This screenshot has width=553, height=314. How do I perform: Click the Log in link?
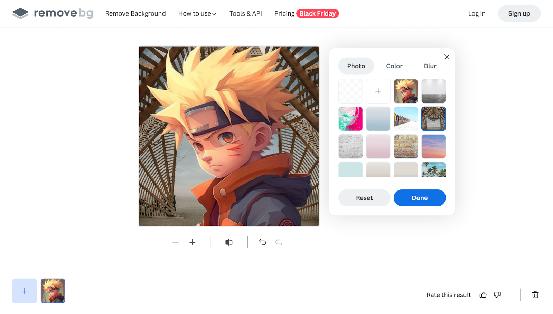click(477, 13)
